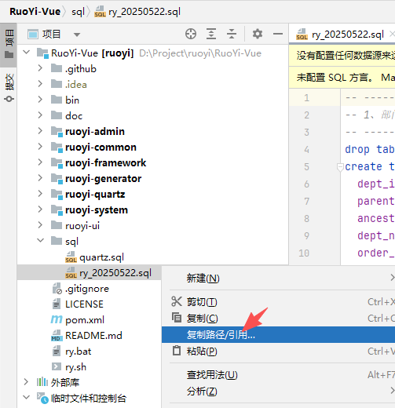The width and height of the screenshot is (395, 408).
Task: Choose 复制路径/引用... from context menu
Action: 278,334
